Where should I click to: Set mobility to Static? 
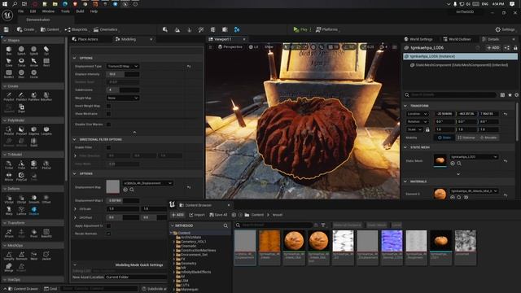444,138
